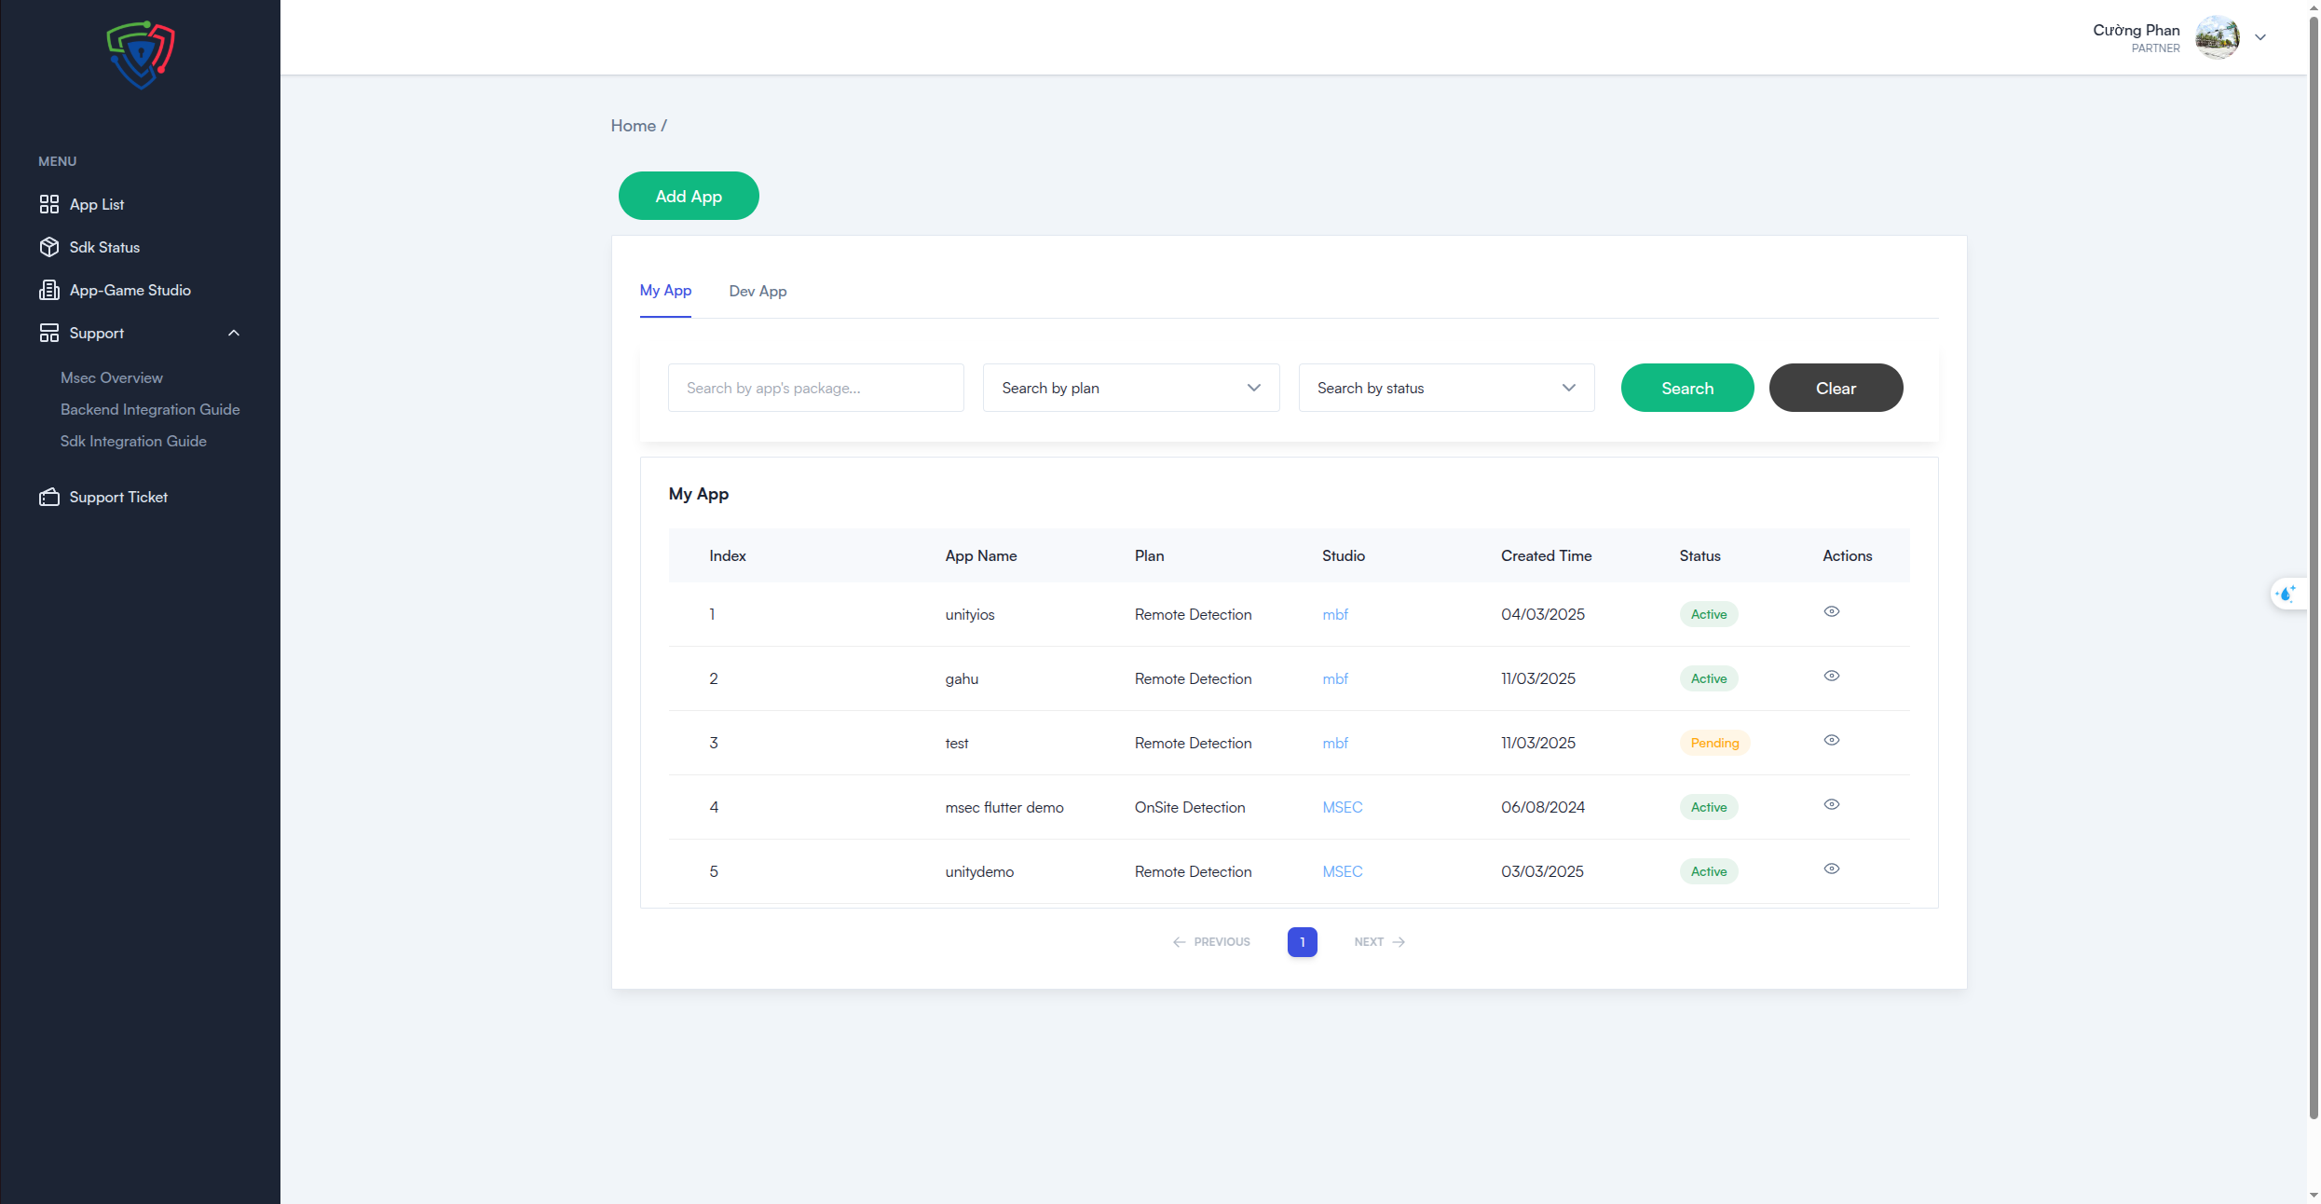
Task: Switch to the Dev App tab
Action: point(758,291)
